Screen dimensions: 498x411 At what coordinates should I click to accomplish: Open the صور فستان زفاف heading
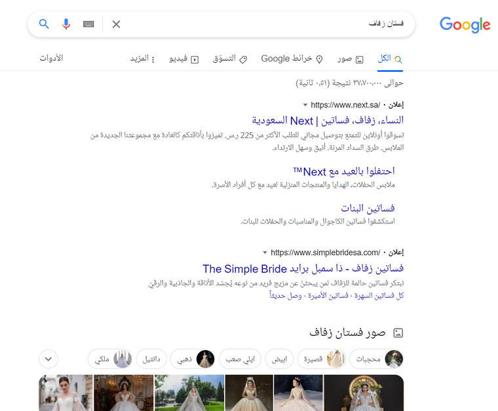347,332
